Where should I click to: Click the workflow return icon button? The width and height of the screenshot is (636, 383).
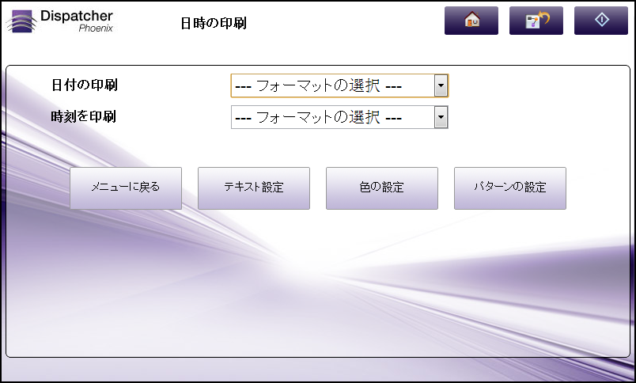(x=536, y=21)
